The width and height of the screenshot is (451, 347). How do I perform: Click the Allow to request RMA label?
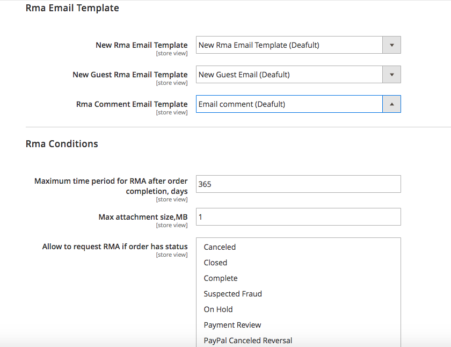click(x=115, y=247)
